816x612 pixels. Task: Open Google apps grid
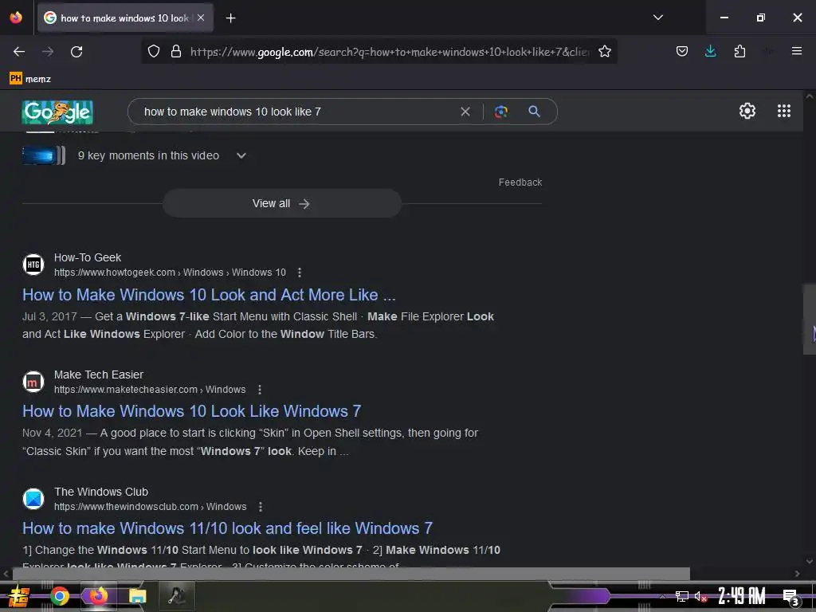point(784,111)
